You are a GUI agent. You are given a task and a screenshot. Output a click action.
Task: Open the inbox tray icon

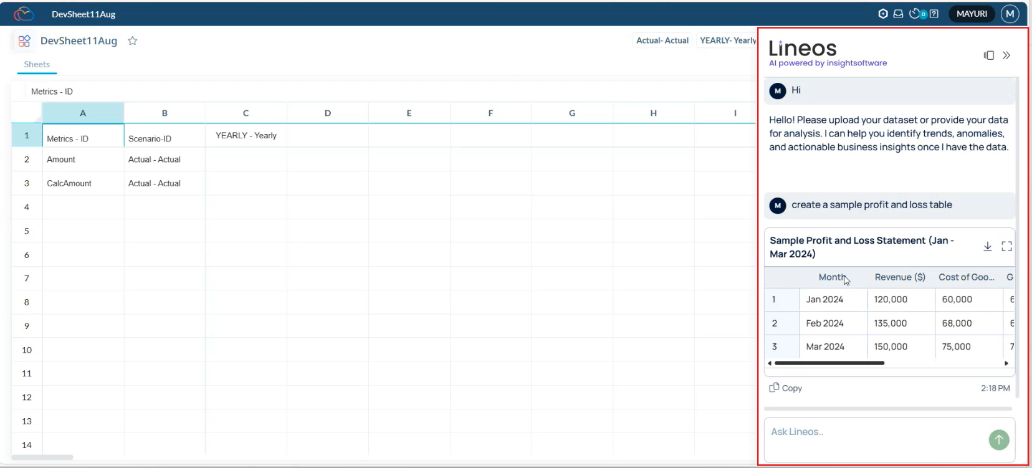pos(898,14)
